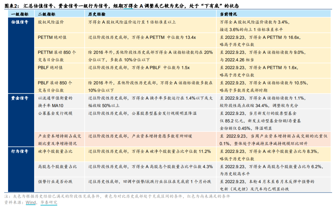Click the "PETTM 绝对值" indicator cell
This screenshot has width=335, height=209.
pos(52,37)
